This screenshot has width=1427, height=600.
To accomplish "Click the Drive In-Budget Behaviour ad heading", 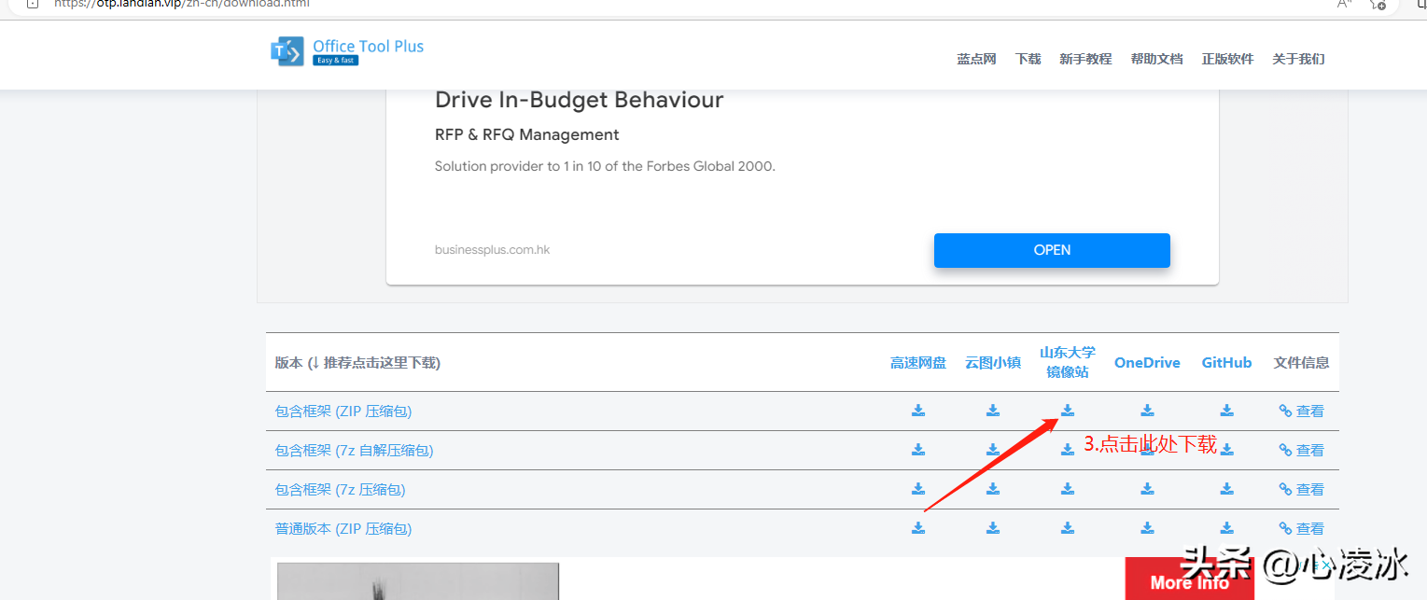I will 580,100.
